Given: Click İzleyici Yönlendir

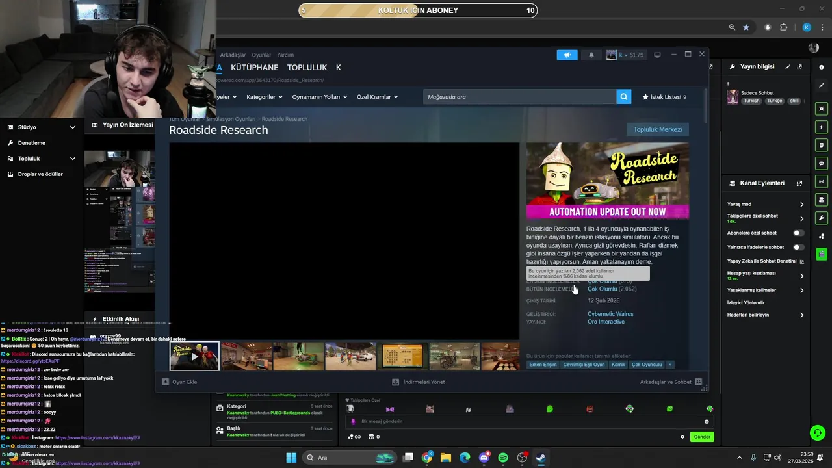Looking at the screenshot, I should 746,303.
